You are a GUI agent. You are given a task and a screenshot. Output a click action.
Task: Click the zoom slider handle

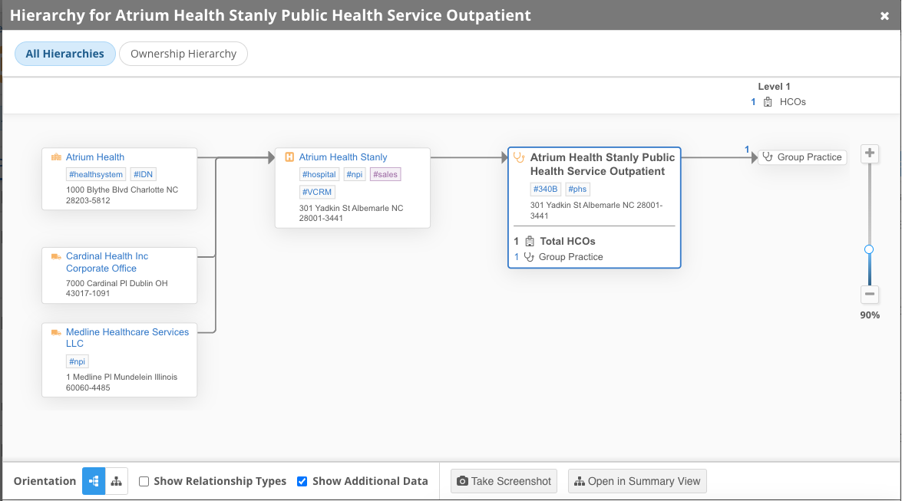point(869,249)
